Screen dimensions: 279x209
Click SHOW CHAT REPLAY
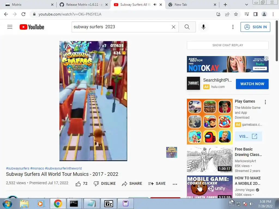click(x=228, y=45)
